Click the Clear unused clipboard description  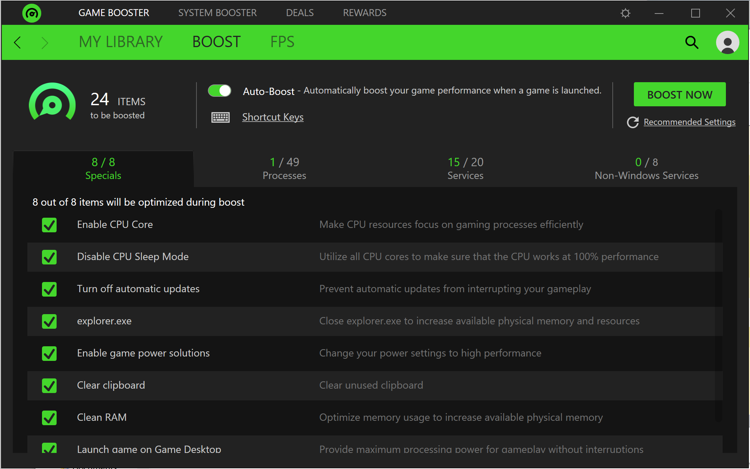(x=371, y=385)
